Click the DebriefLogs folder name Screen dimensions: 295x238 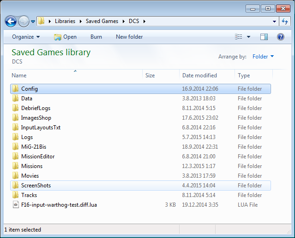pos(36,108)
